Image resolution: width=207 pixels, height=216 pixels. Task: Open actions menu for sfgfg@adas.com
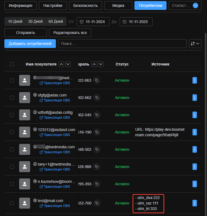point(195,98)
